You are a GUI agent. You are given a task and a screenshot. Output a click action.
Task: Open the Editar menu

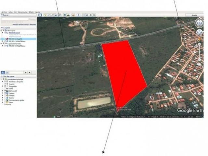pyautogui.click(x=10, y=12)
